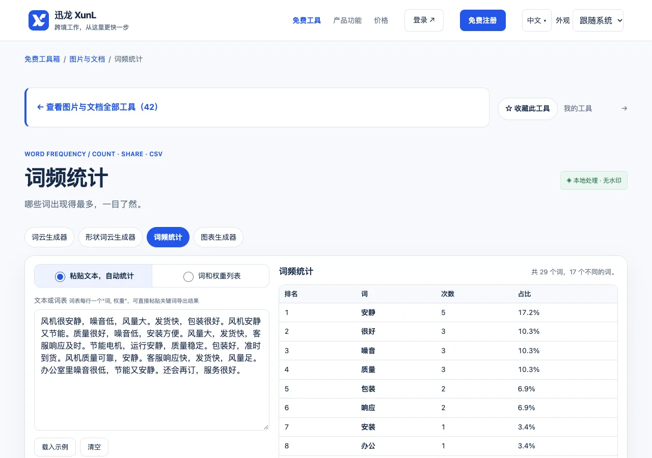652x458 pixels.
Task: Select the 词频统计 tab pill
Action: click(168, 237)
